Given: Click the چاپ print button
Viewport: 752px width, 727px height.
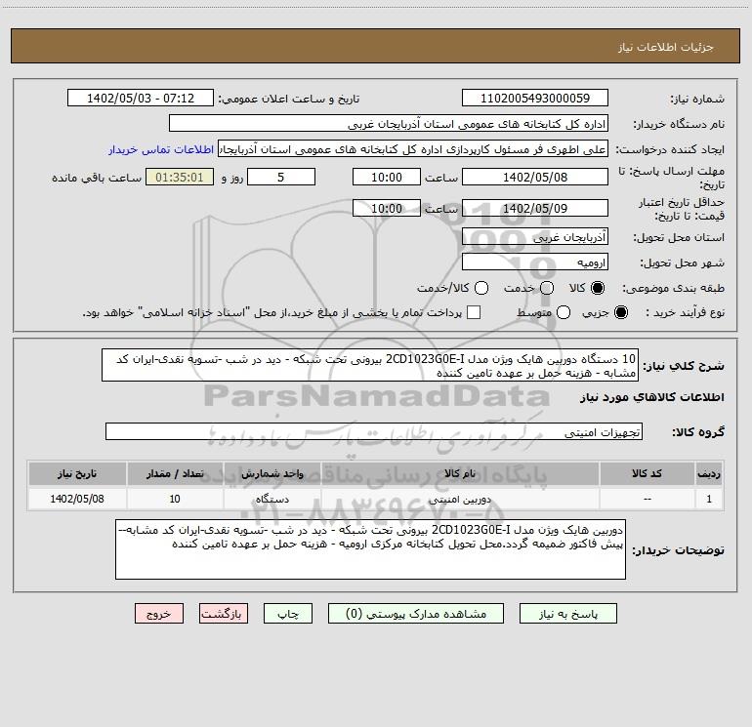Looking at the screenshot, I should (288, 614).
